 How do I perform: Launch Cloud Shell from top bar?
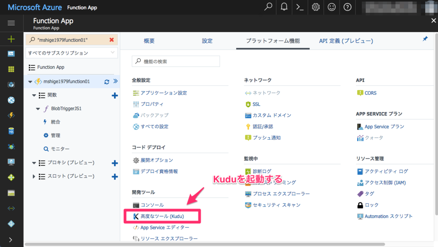click(300, 7)
